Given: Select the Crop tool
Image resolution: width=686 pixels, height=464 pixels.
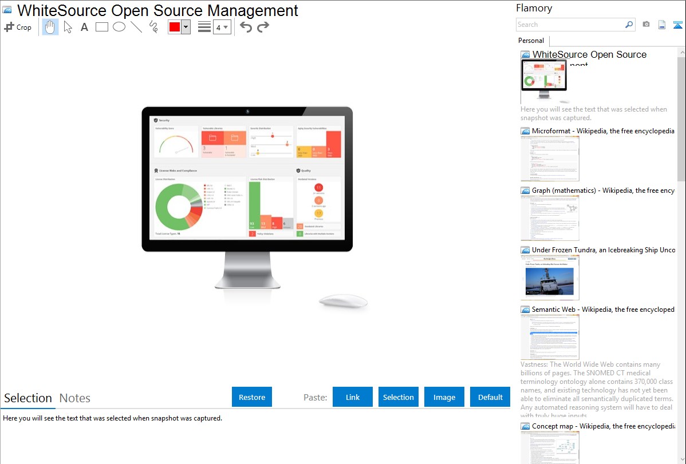Looking at the screenshot, I should click(18, 27).
